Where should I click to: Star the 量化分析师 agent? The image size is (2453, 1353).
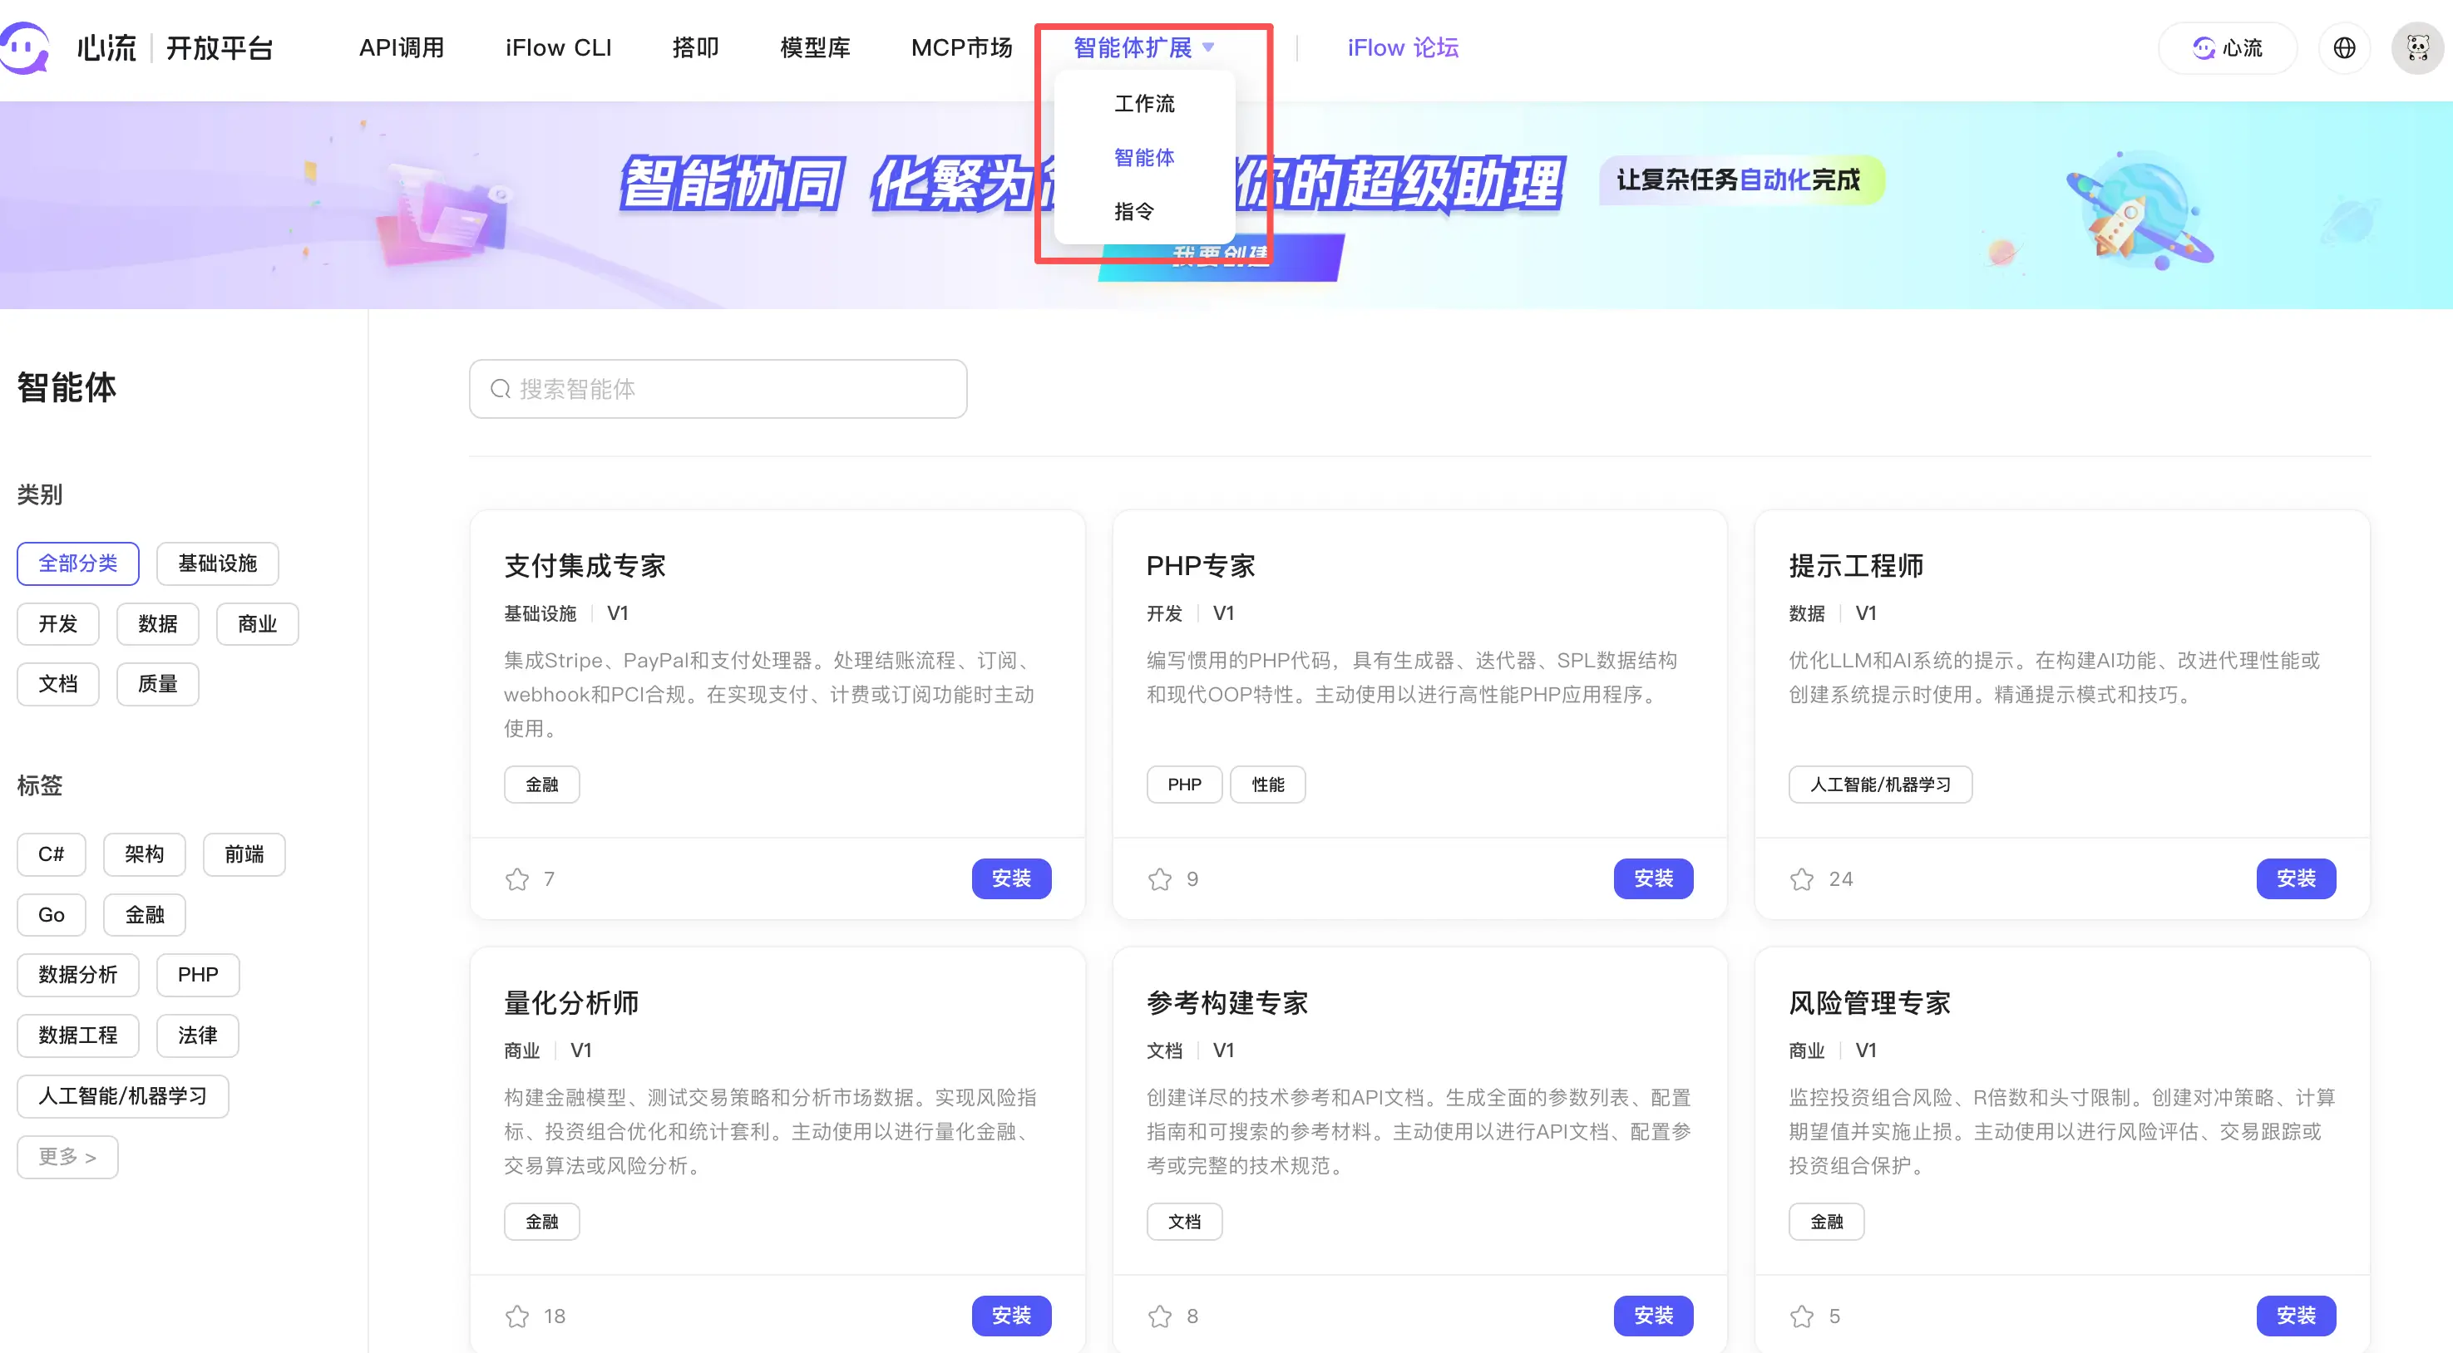coord(517,1316)
